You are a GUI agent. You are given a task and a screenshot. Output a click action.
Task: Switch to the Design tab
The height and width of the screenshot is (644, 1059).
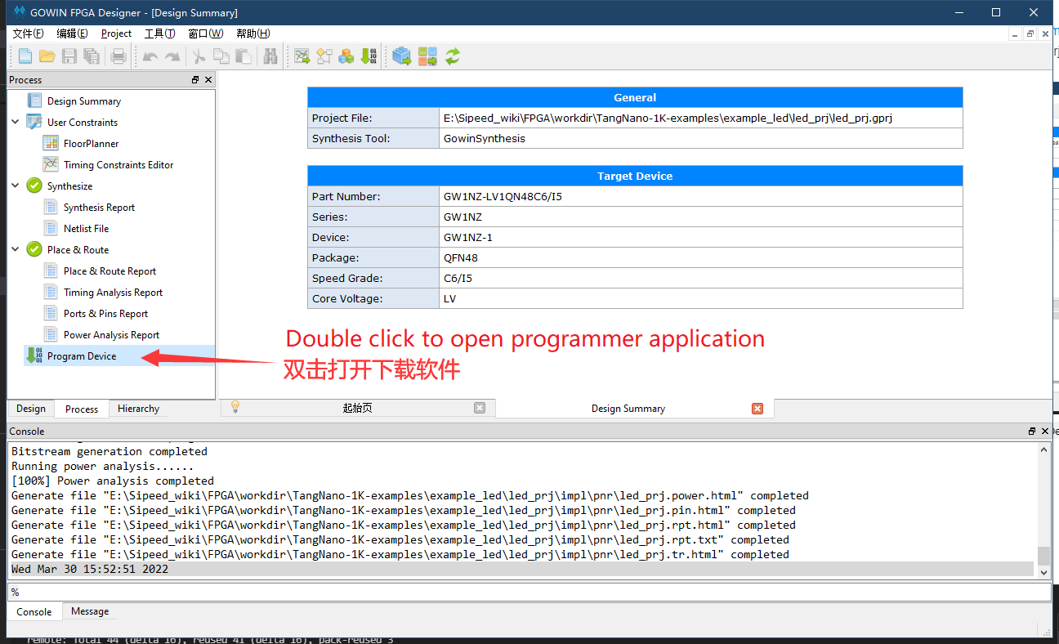pos(31,409)
